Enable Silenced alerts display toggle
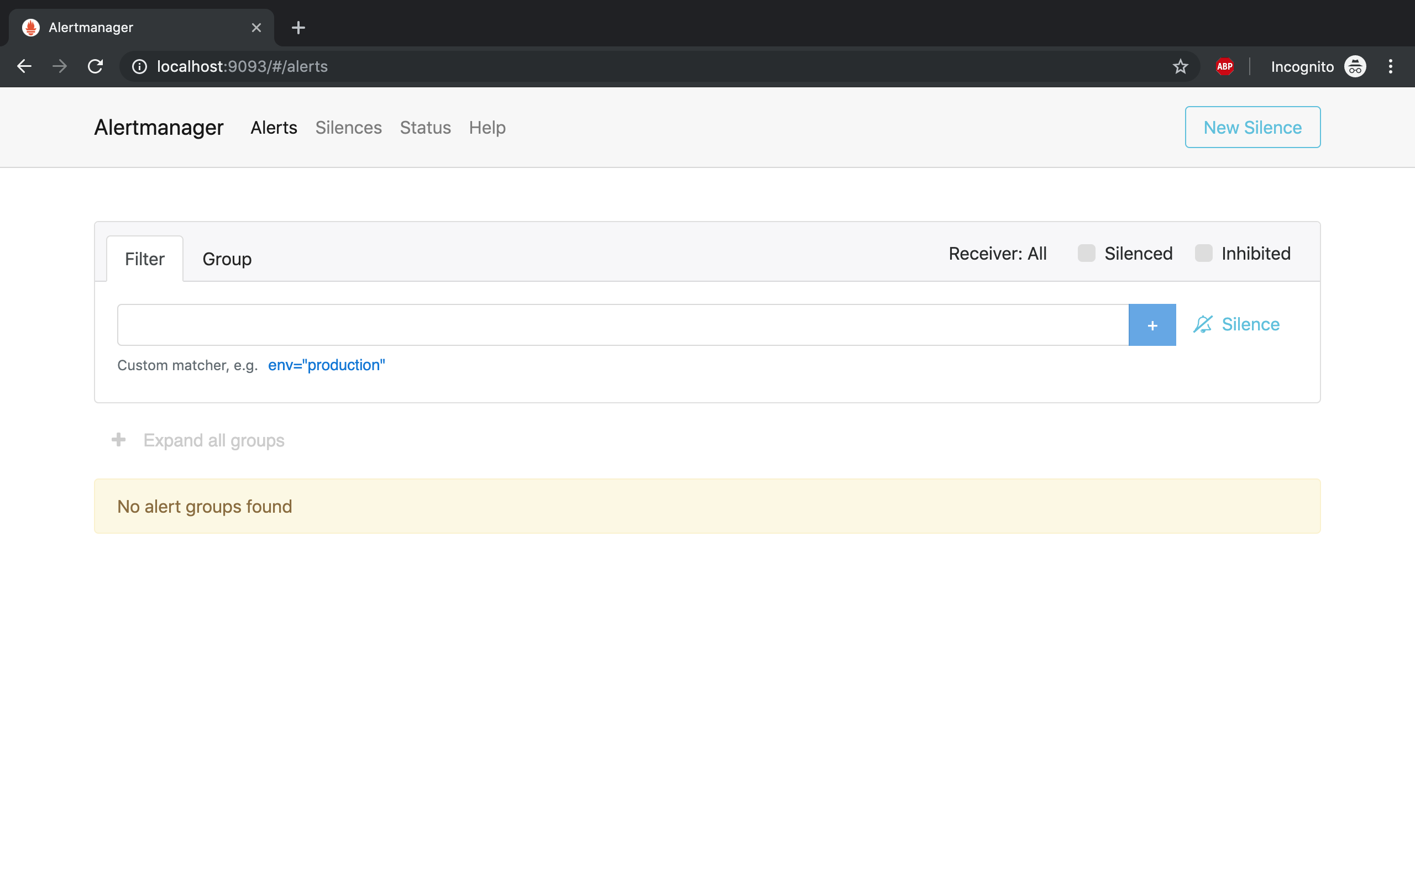Image resolution: width=1415 pixels, height=884 pixels. (x=1087, y=252)
